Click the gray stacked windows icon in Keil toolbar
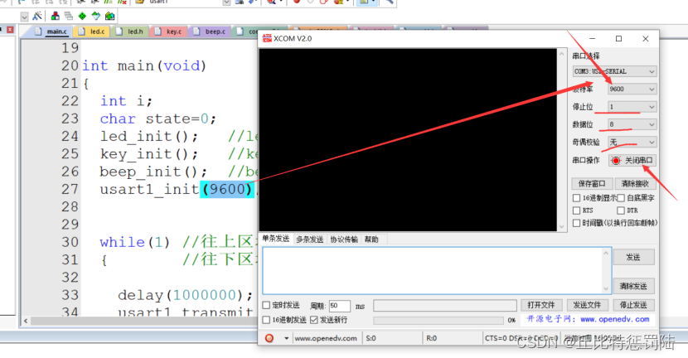The width and height of the screenshot is (688, 358). tap(69, 17)
